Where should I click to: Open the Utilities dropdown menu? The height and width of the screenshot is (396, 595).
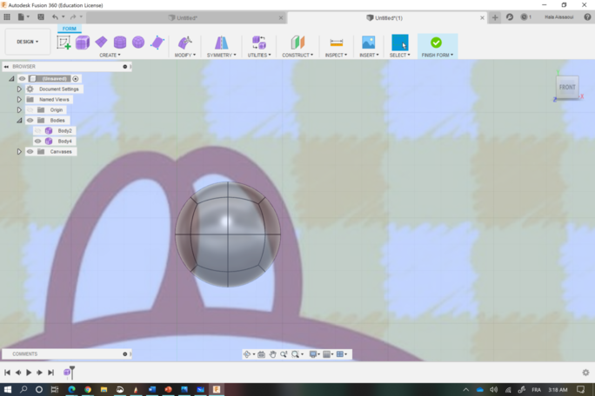(259, 56)
